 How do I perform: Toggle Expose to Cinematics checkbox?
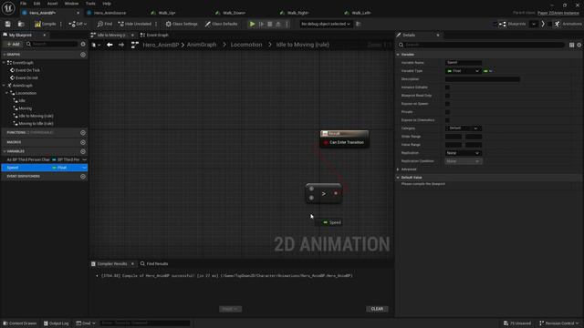click(447, 119)
